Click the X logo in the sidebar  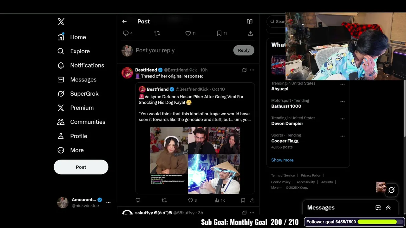click(61, 22)
